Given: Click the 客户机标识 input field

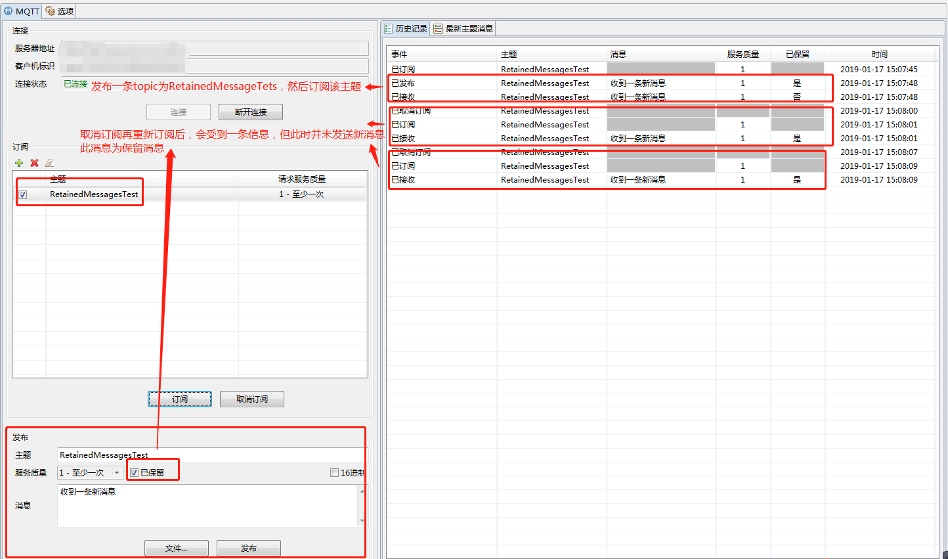Looking at the screenshot, I should 214,66.
